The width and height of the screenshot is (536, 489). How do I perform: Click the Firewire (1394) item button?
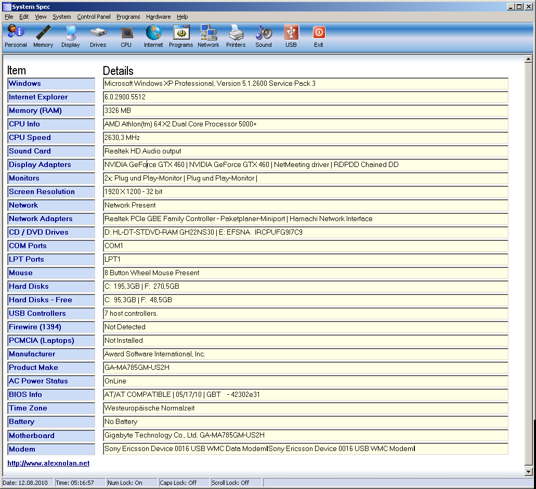point(51,327)
